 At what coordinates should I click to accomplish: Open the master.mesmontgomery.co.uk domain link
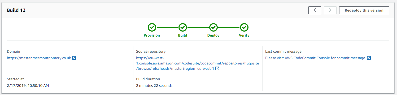39,58
